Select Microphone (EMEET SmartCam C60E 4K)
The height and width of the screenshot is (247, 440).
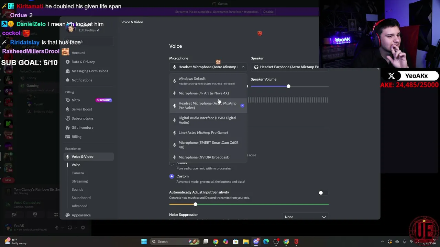pos(208,145)
